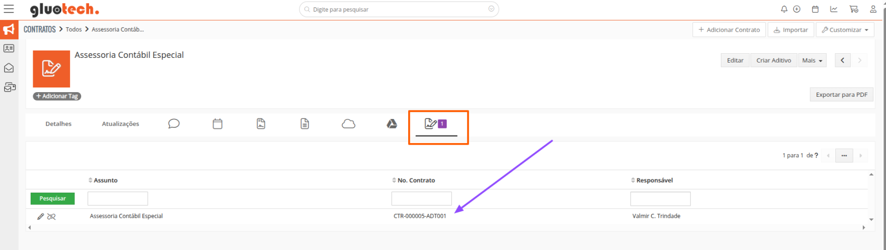Click the No. Contrato filter field
Image resolution: width=886 pixels, height=250 pixels.
click(421, 198)
